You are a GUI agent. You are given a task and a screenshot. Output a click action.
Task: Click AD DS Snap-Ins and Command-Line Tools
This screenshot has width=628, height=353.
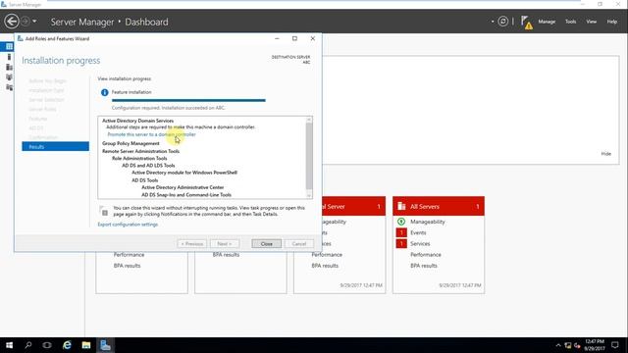[x=186, y=195]
